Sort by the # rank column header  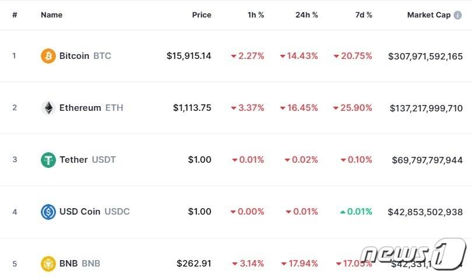[x=15, y=15]
